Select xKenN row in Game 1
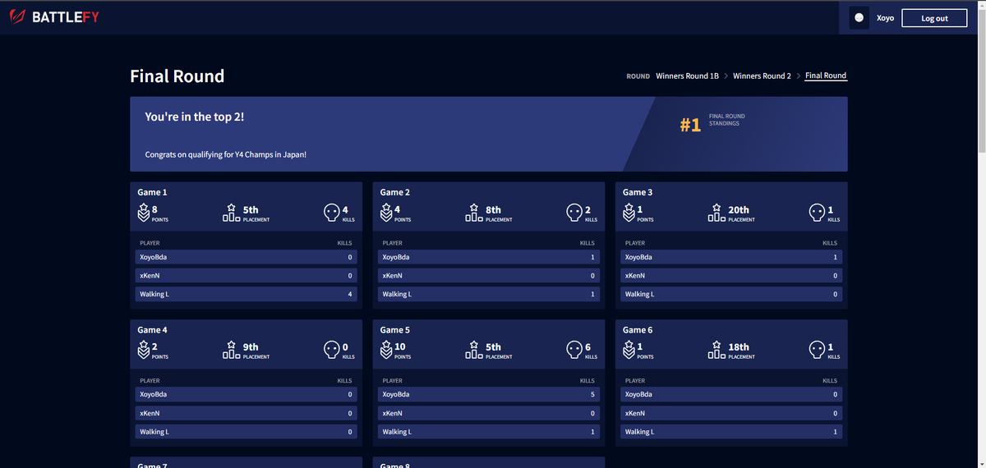 click(x=246, y=276)
